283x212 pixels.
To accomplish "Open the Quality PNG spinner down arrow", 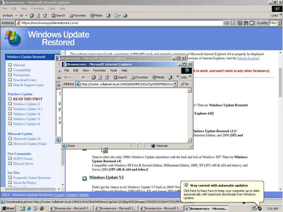I will (280, 24).
